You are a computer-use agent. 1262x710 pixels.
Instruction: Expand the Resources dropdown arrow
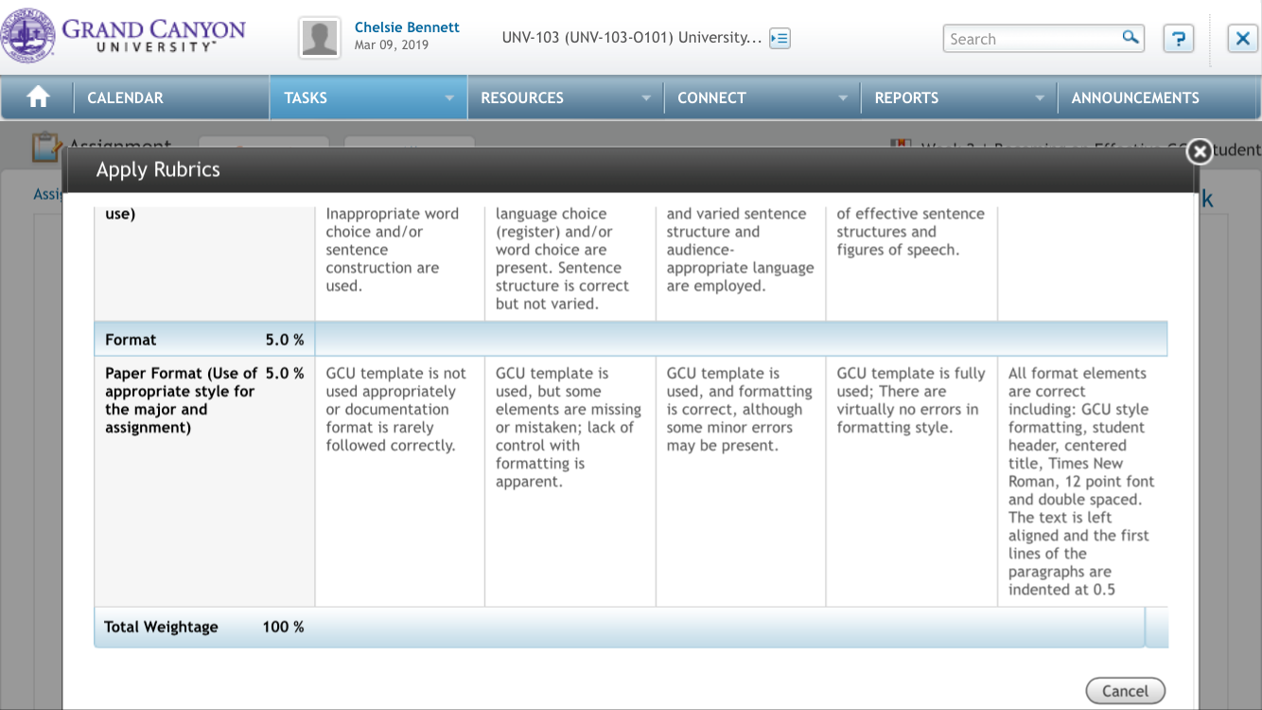[646, 98]
